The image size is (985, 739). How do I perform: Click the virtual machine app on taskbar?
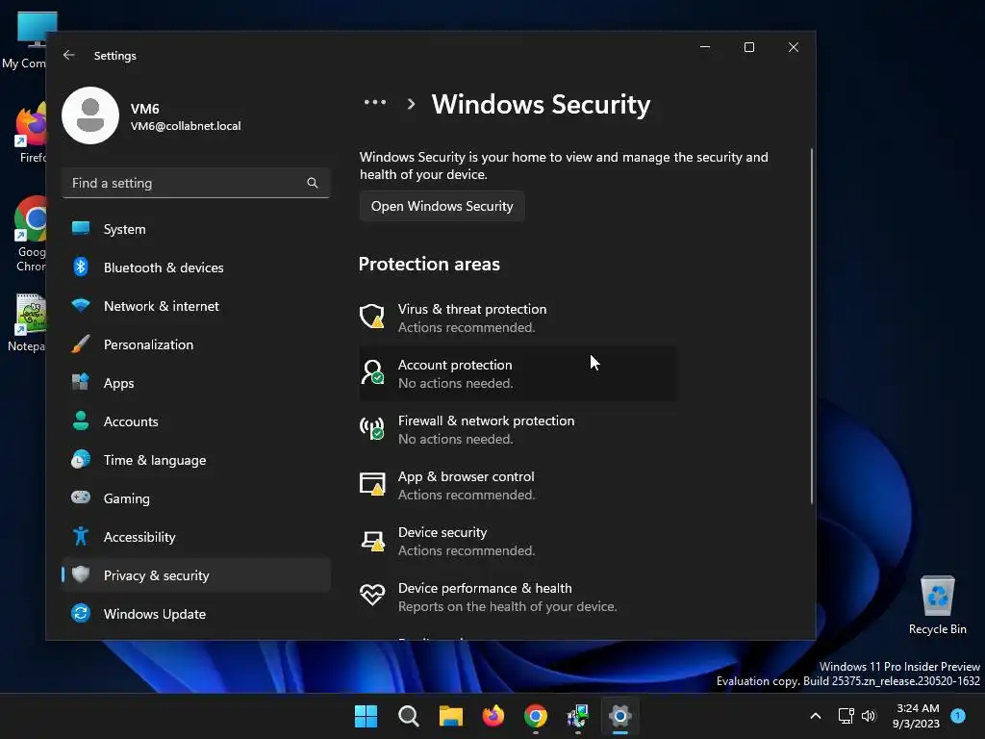[x=577, y=716]
